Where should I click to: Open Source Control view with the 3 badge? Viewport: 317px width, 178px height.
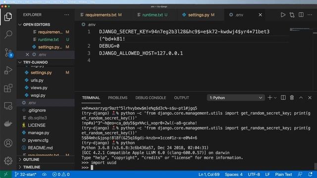tap(8, 53)
